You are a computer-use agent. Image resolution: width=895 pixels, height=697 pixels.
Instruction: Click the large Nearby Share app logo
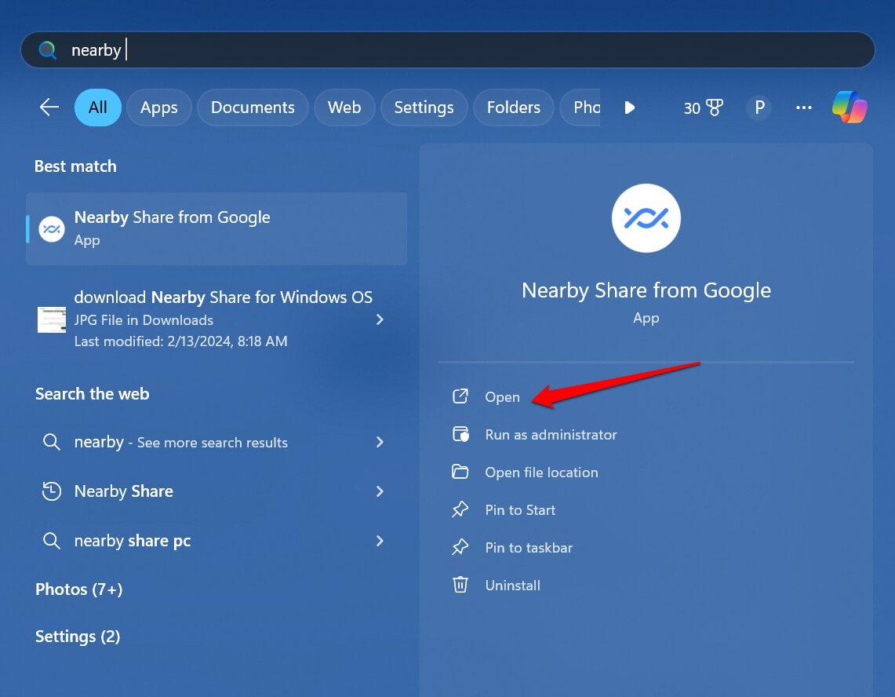click(646, 218)
